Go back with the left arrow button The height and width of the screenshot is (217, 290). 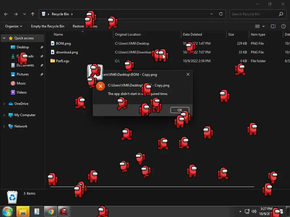[x=6, y=14]
